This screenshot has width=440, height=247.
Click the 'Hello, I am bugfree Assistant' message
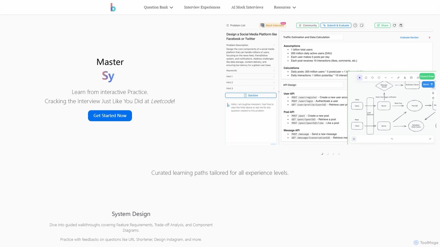tap(252, 107)
